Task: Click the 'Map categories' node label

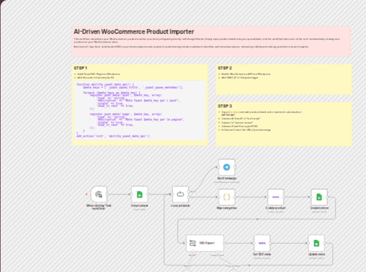Action: click(227, 208)
